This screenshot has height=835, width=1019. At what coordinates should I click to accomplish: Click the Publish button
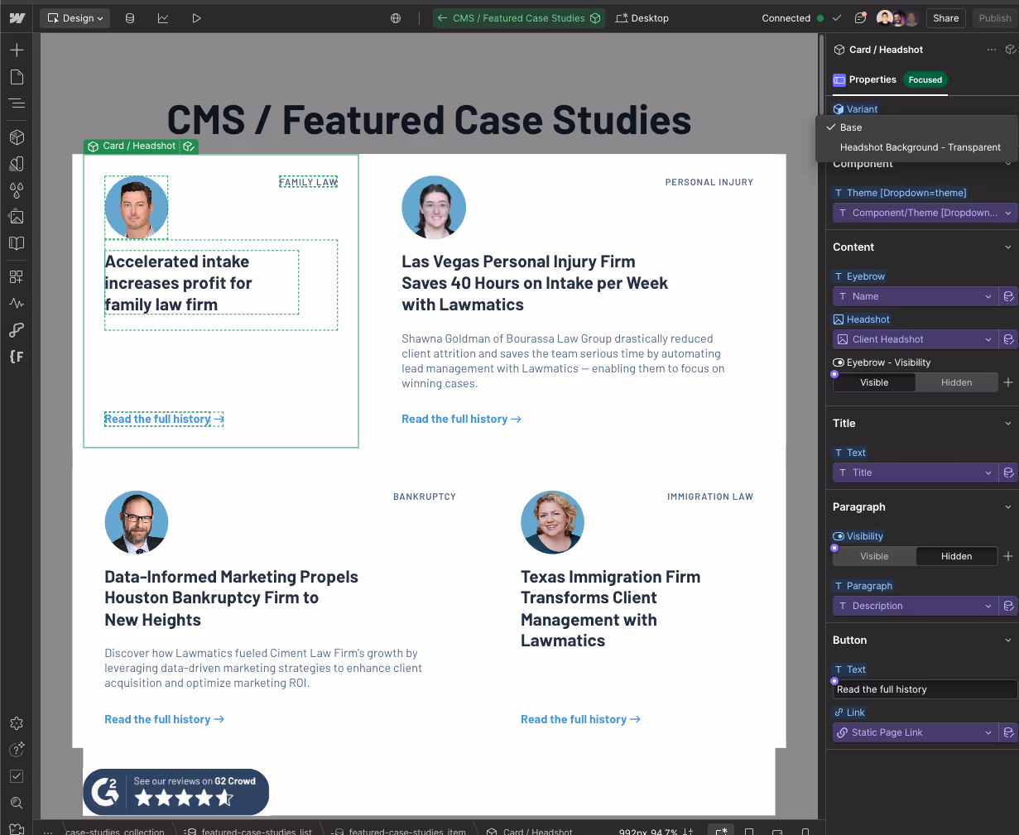click(x=994, y=17)
